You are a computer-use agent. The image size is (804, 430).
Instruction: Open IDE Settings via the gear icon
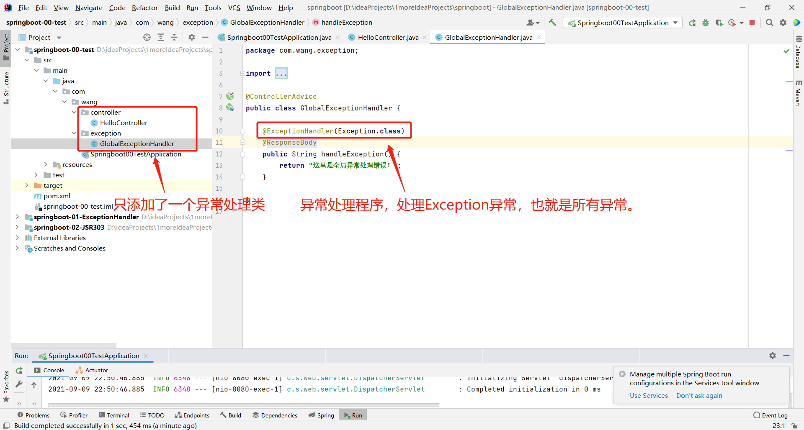click(x=783, y=23)
